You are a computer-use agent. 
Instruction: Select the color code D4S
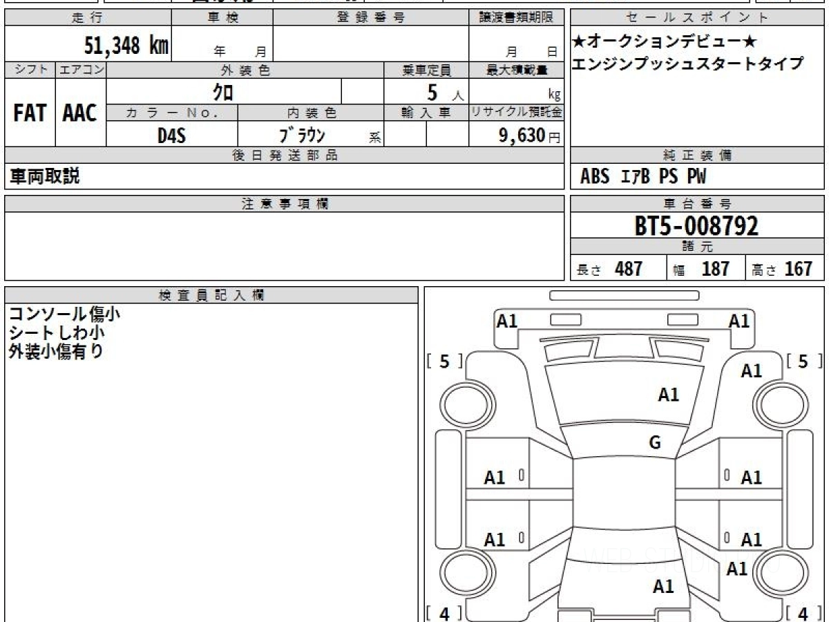(171, 135)
